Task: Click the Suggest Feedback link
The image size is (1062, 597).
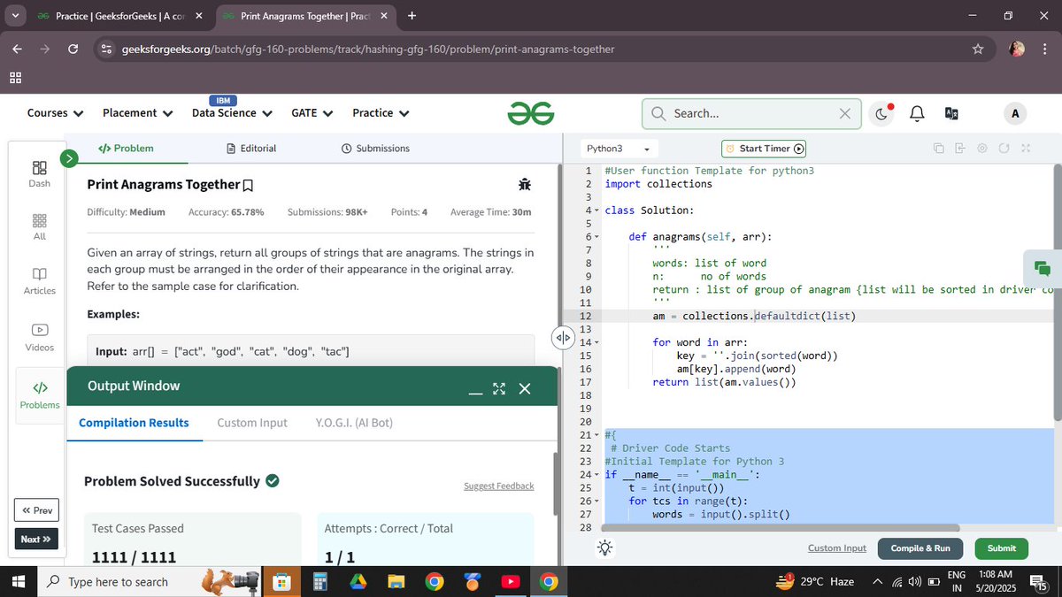Action: 499,486
